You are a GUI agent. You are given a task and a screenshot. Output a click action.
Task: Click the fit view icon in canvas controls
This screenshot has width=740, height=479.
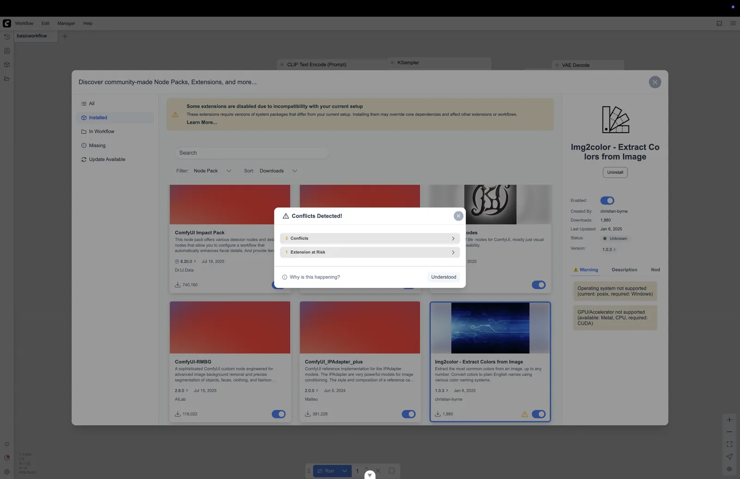[729, 444]
